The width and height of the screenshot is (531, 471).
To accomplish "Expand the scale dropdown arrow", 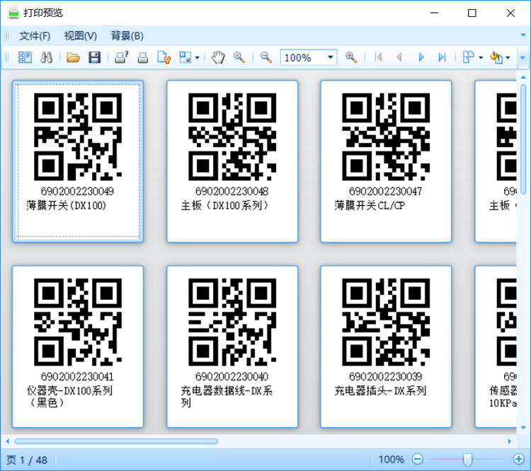I will click(x=197, y=57).
